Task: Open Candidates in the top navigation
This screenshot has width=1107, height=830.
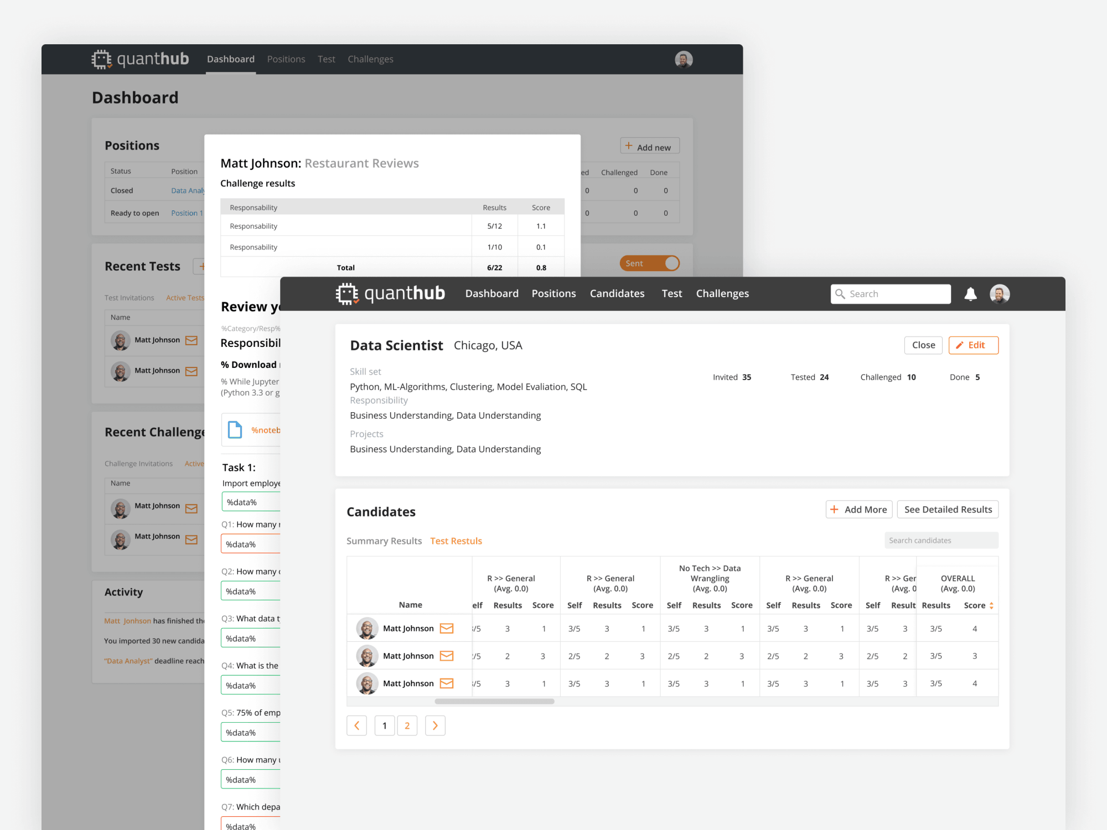Action: pos(617,293)
